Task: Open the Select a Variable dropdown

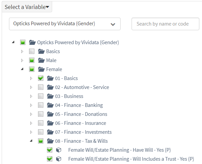Action: pos(27,7)
